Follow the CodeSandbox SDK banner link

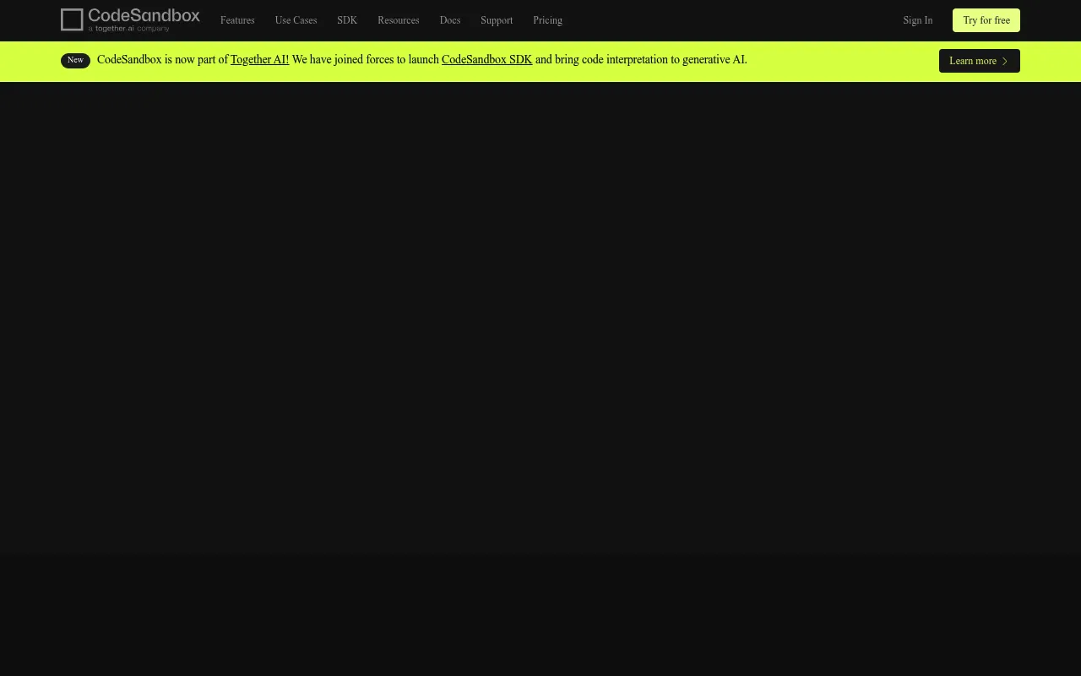pos(486,60)
